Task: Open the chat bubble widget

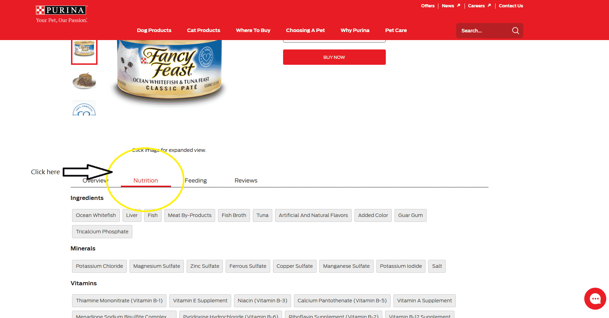Action: tap(595, 298)
